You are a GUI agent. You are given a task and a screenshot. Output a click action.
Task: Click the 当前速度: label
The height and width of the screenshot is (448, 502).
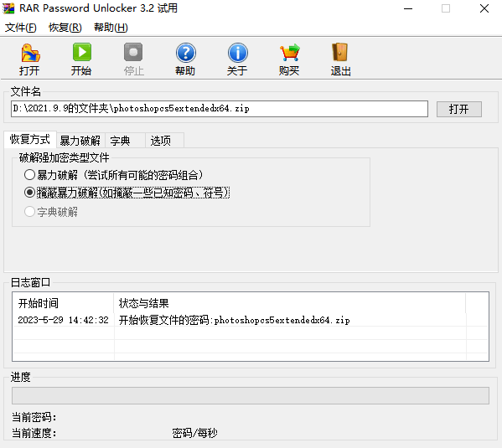click(x=34, y=433)
